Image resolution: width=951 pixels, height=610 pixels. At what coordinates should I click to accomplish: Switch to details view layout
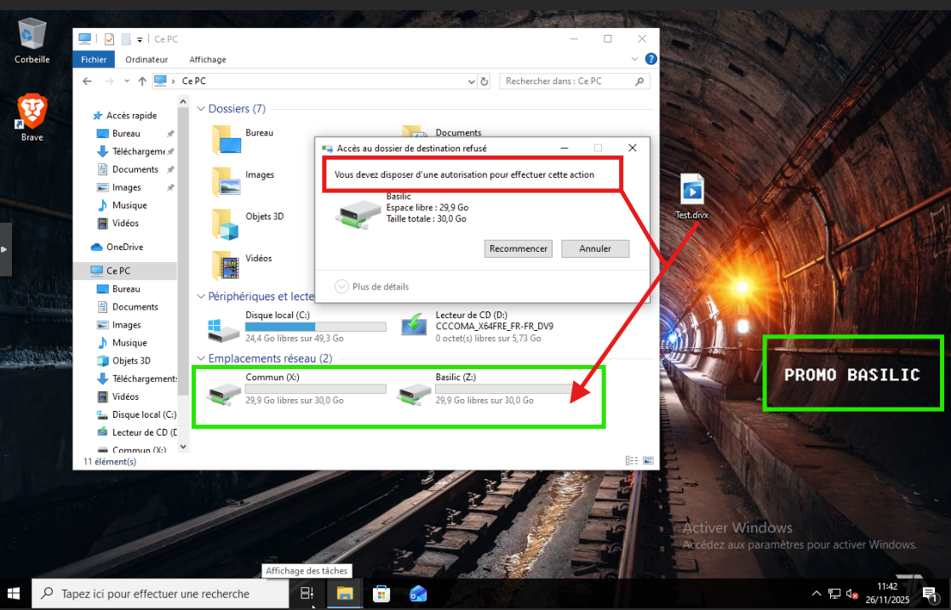[x=632, y=460]
